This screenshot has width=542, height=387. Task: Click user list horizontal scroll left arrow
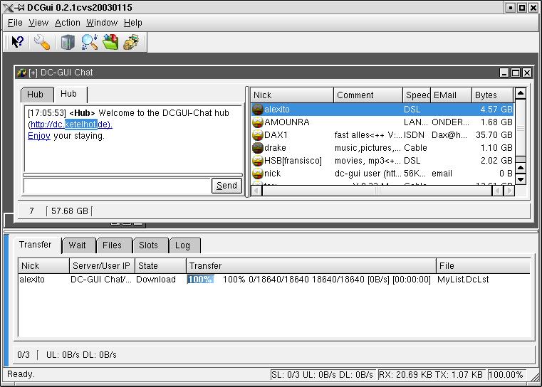(x=256, y=190)
